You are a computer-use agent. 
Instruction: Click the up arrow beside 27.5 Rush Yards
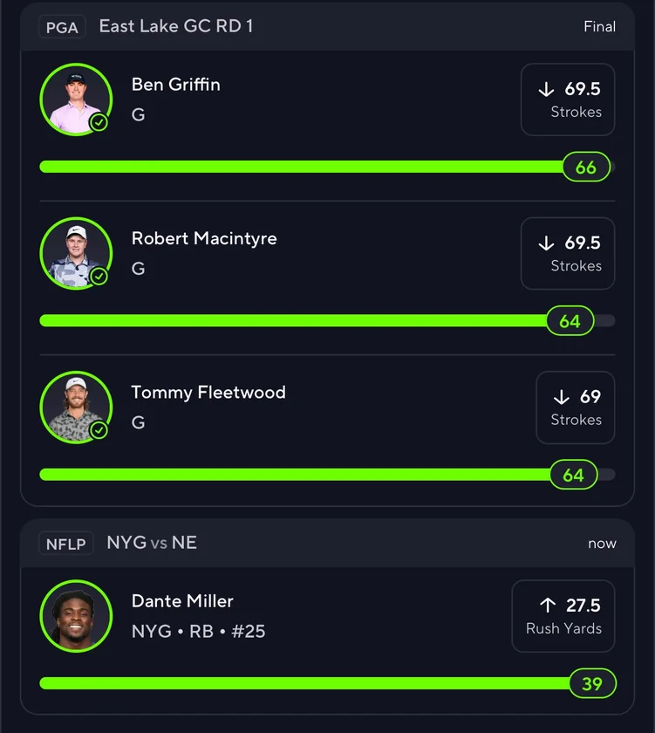548,605
